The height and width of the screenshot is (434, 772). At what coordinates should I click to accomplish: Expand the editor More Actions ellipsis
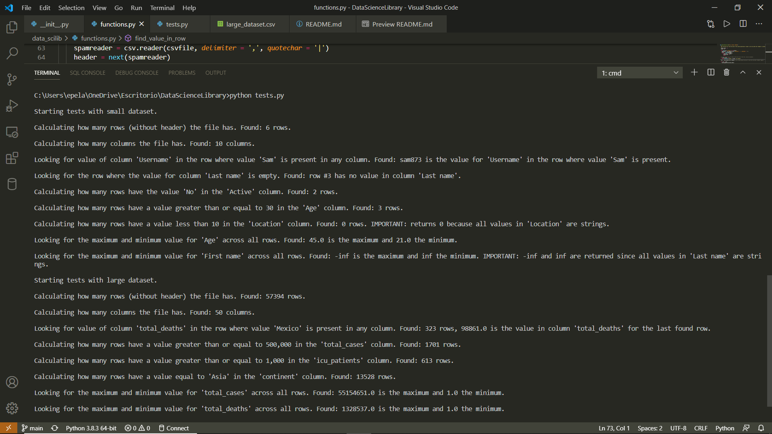pyautogui.click(x=759, y=24)
